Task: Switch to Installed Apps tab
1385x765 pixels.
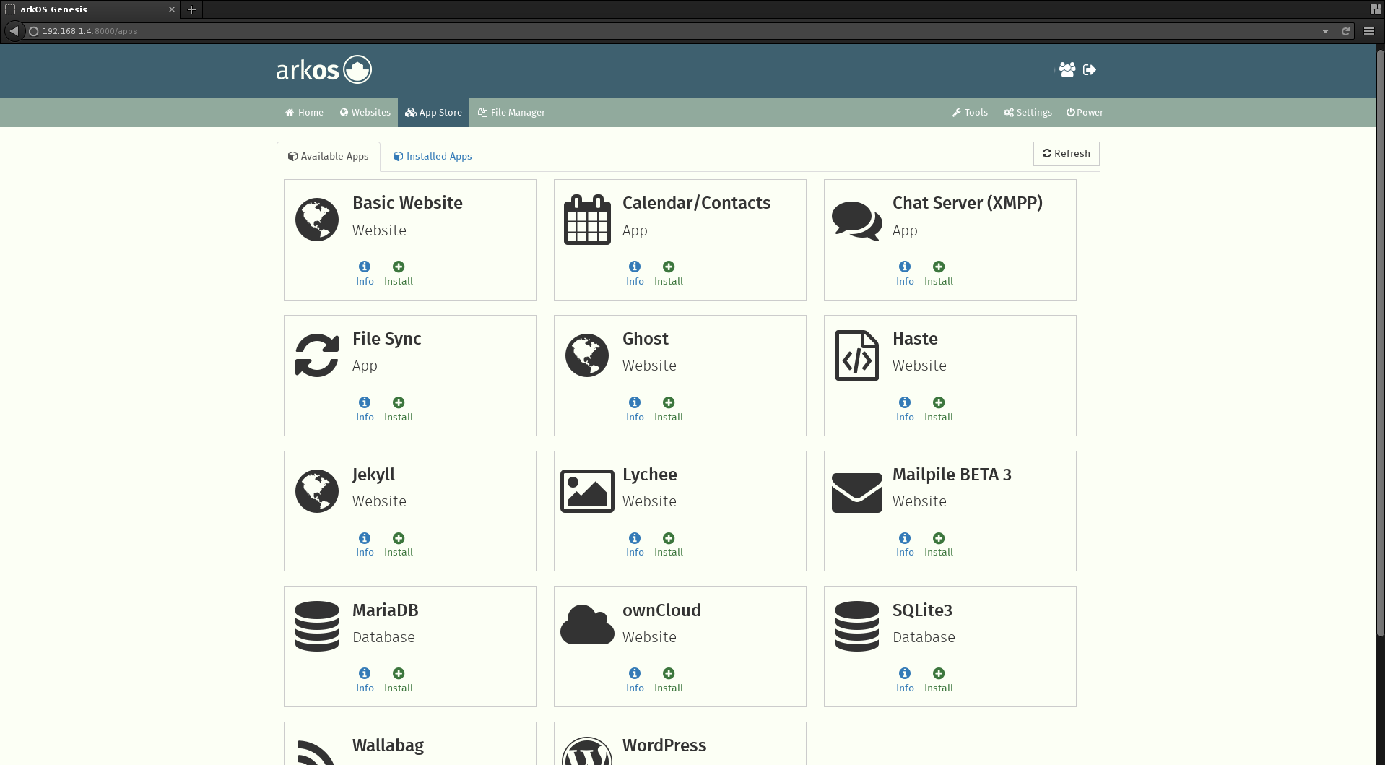Action: 433,157
